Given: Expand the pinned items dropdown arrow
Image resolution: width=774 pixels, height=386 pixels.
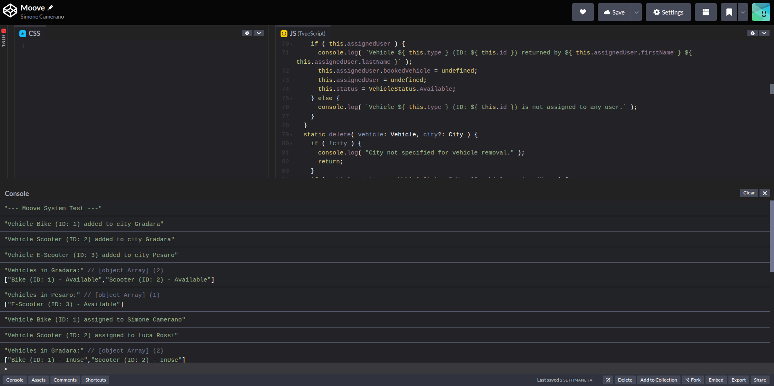Looking at the screenshot, I should 743,12.
